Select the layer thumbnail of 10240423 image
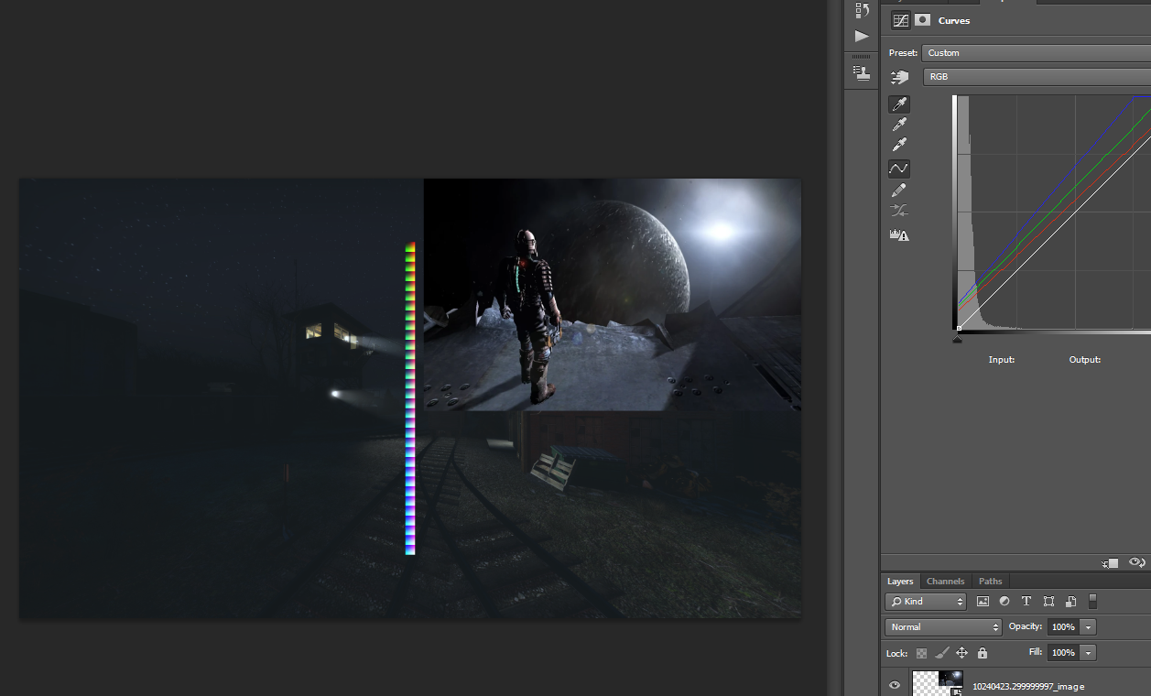 pyautogui.click(x=937, y=684)
